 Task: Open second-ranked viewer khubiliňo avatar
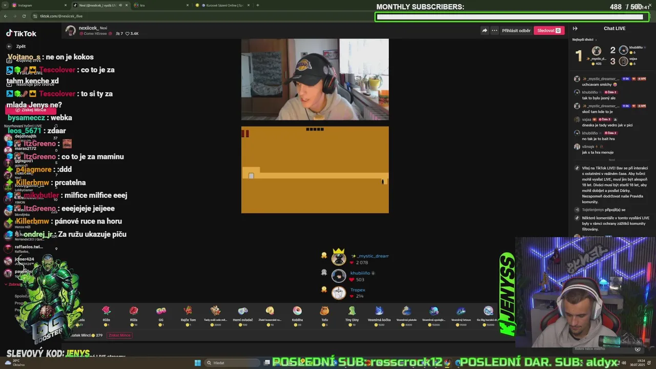click(x=623, y=50)
